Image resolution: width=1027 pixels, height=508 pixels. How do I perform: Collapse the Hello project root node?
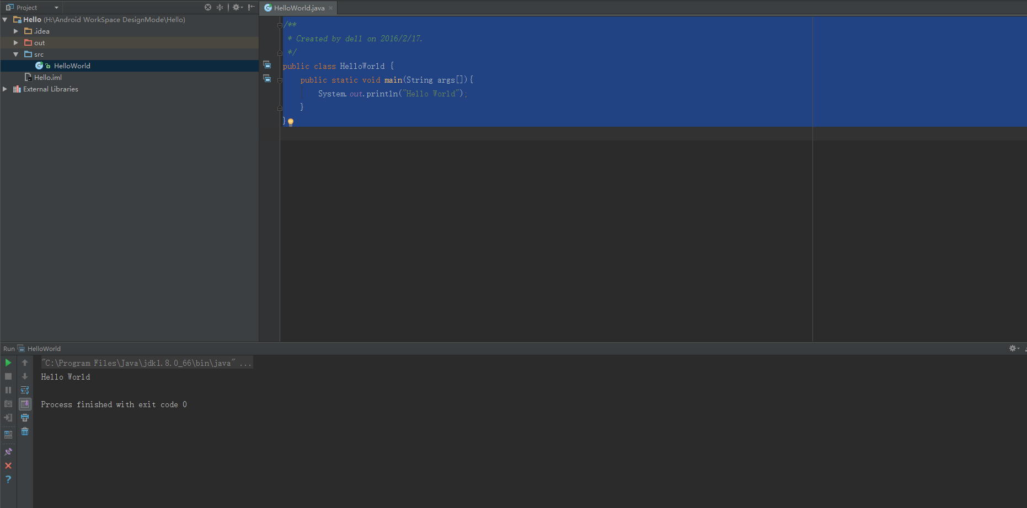click(x=5, y=19)
